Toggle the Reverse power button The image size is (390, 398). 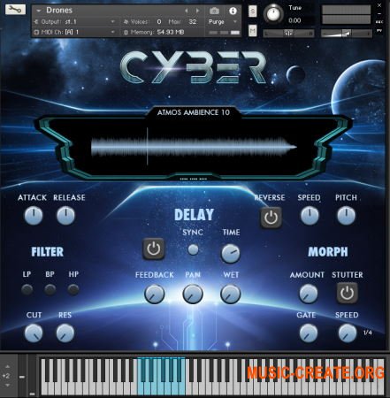271,218
